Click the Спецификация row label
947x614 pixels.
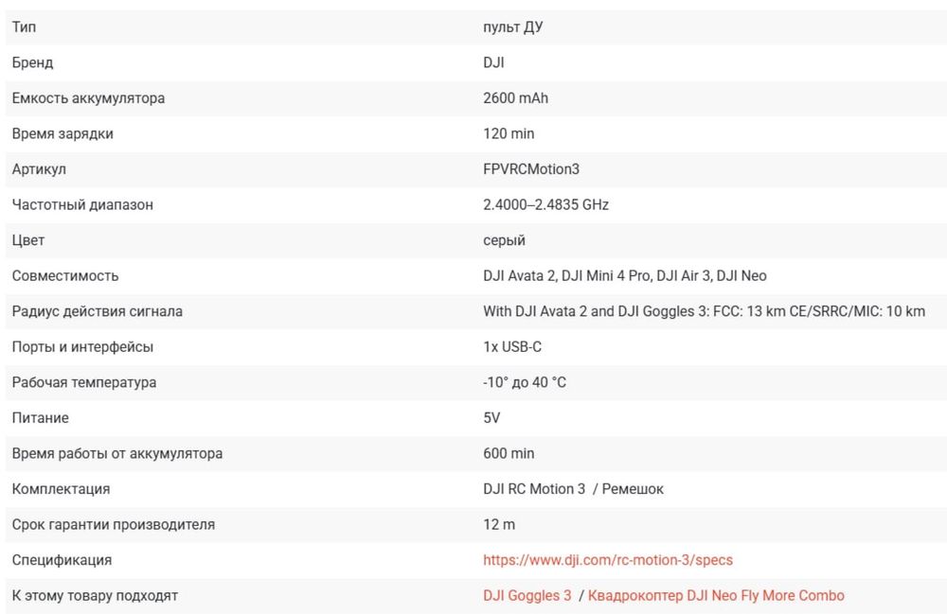click(62, 560)
